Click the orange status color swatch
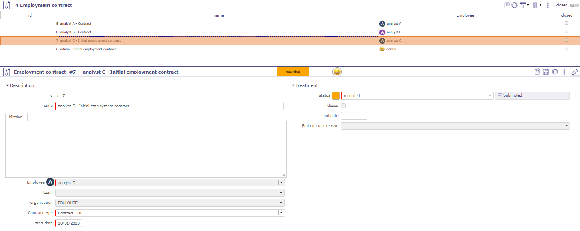The height and width of the screenshot is (231, 580). point(336,96)
